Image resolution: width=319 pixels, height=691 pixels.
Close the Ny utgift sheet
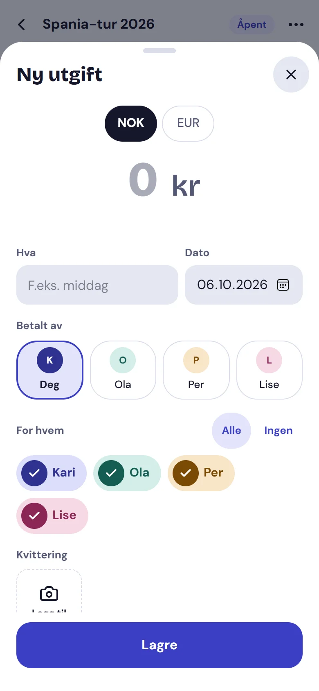point(291,75)
